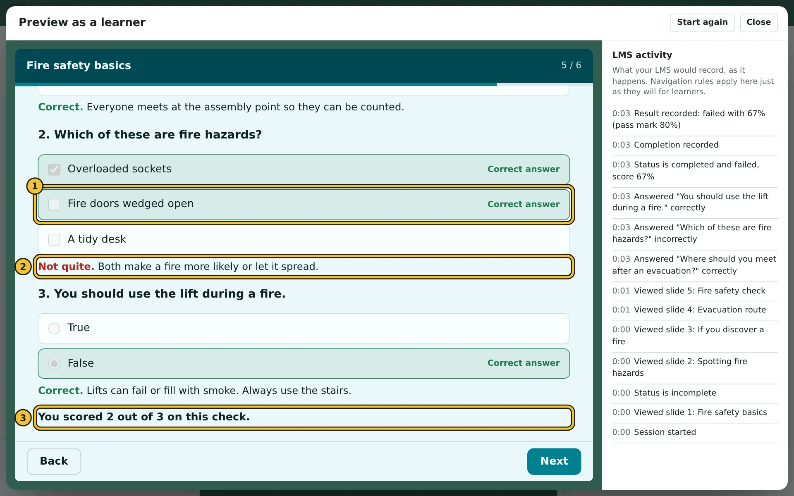
Task: Select the False radio option
Action: click(x=54, y=363)
